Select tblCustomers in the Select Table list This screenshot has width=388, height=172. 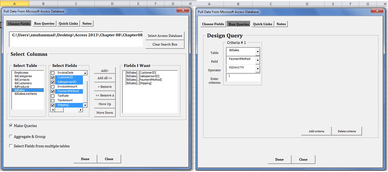(x=28, y=83)
